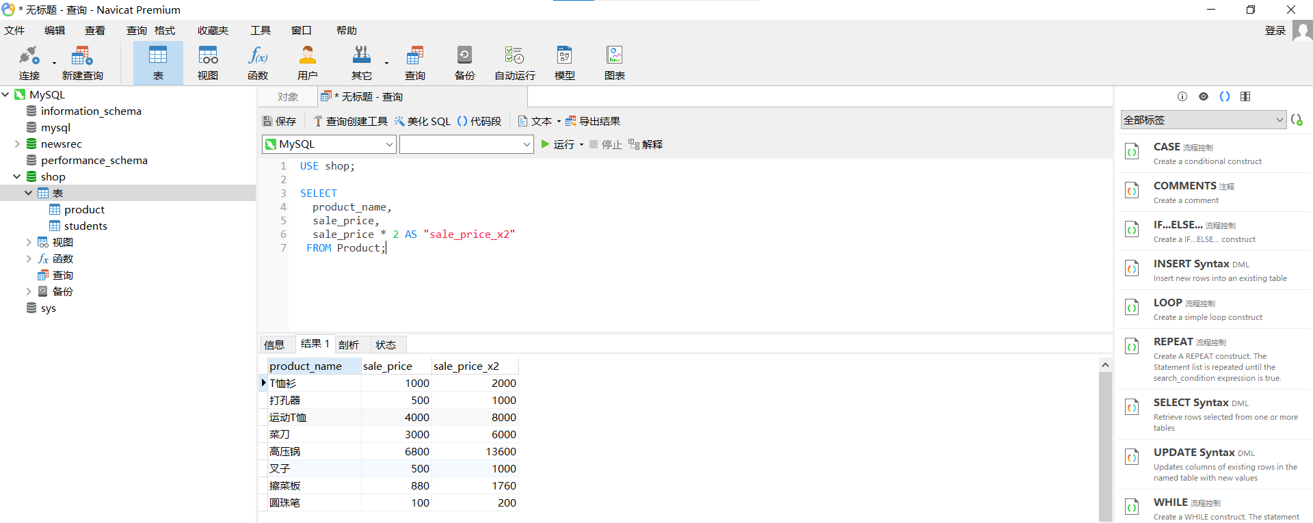Click the 新建查询 (New Query) toolbar icon
The height and width of the screenshot is (523, 1313).
click(82, 63)
